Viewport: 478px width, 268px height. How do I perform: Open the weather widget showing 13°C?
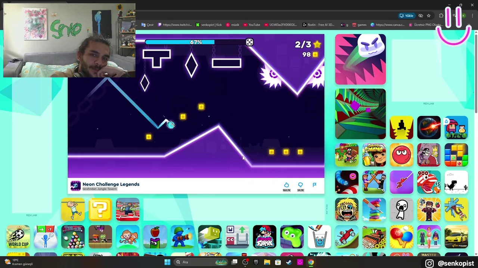point(19,262)
